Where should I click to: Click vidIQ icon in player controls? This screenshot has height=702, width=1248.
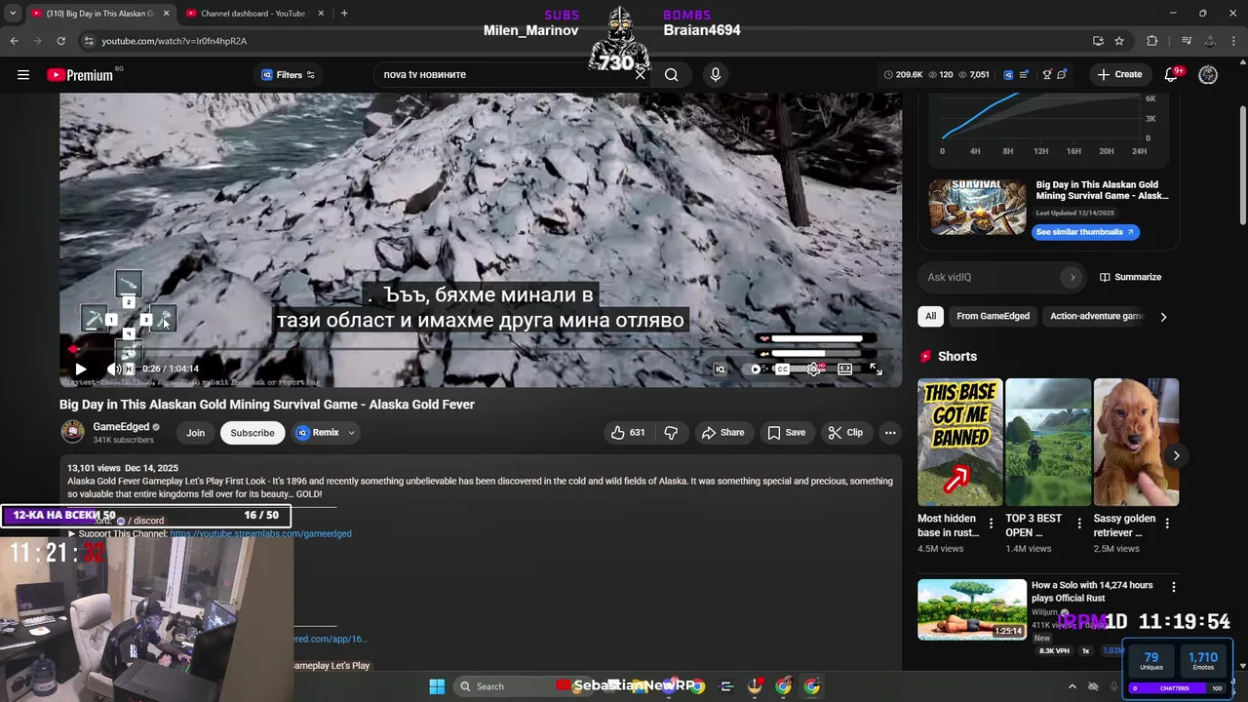coord(720,369)
